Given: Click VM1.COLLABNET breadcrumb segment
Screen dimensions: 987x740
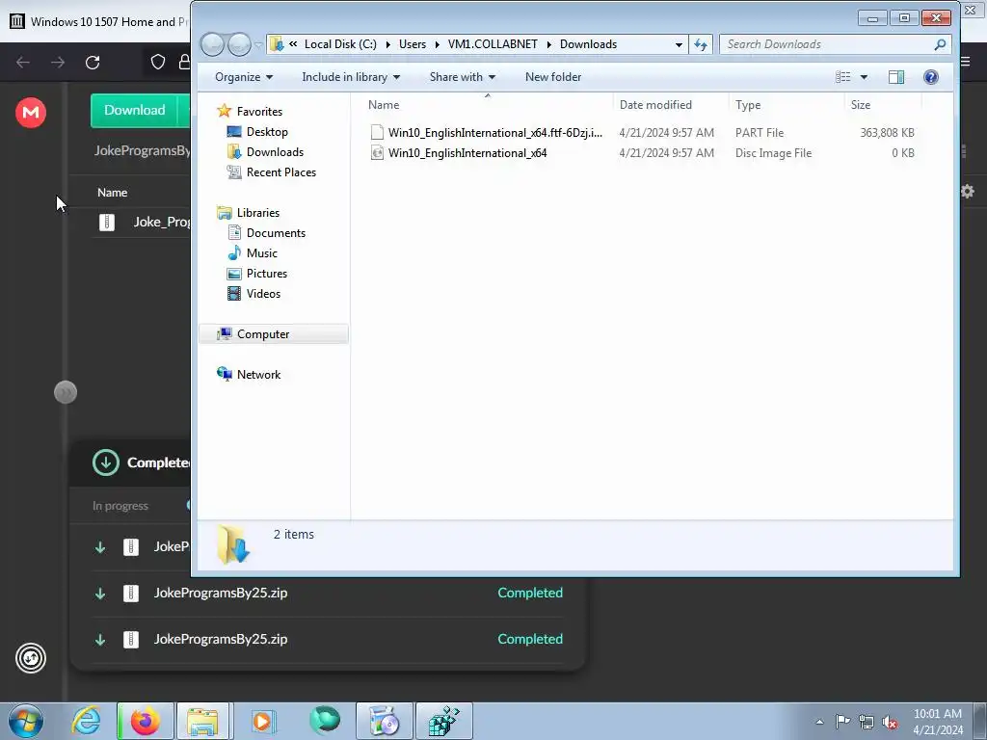Looking at the screenshot, I should pos(493,44).
